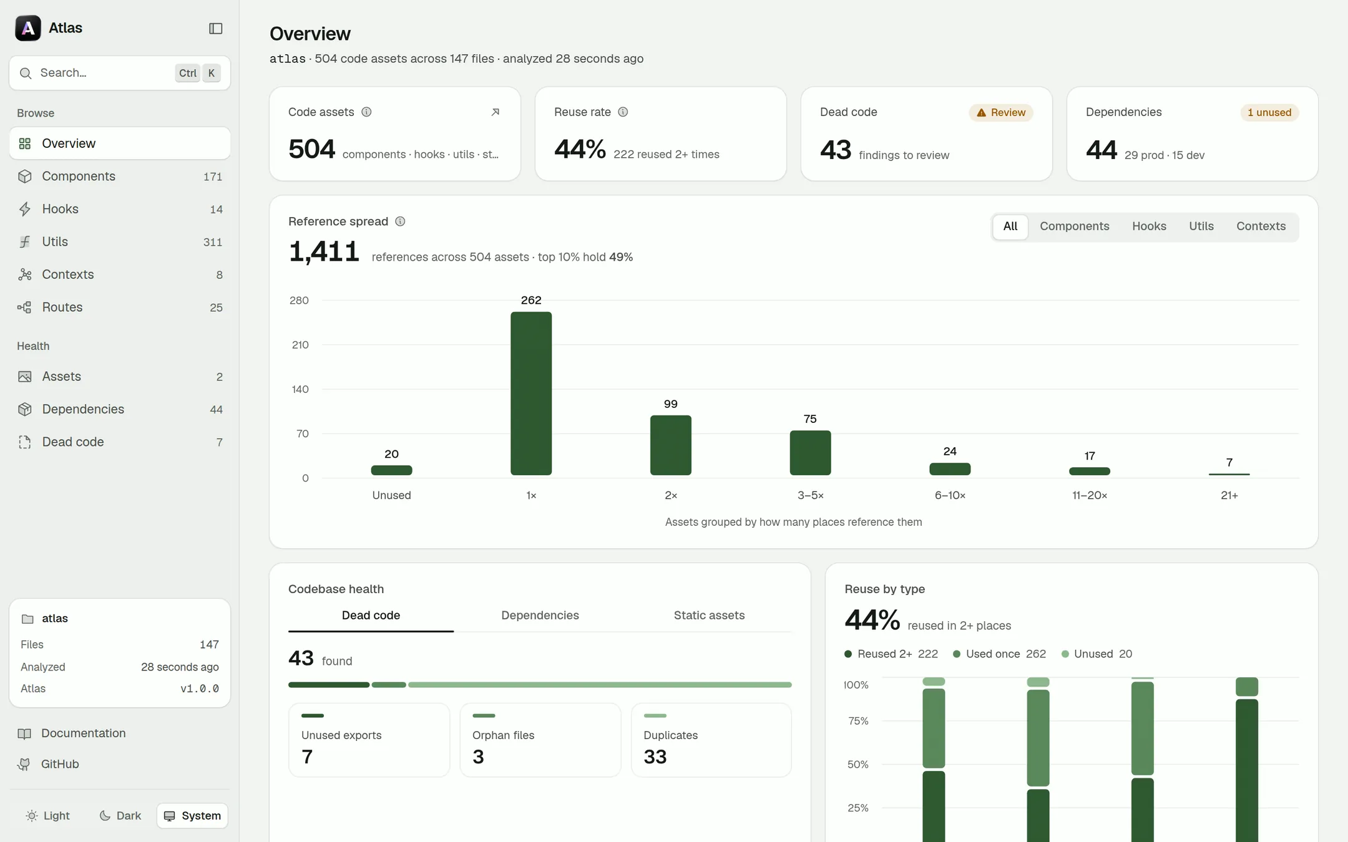Select System theme option
1348x842 pixels.
coord(192,816)
